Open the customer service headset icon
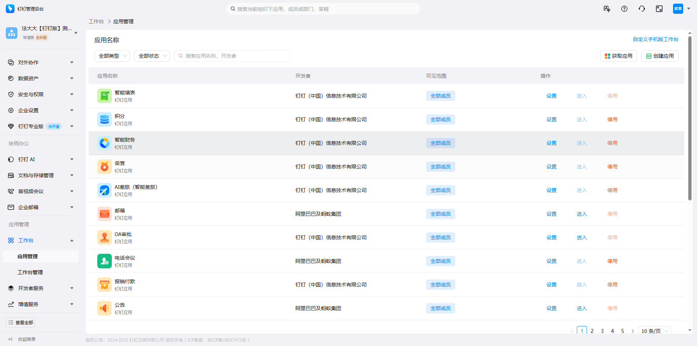Viewport: 697px width, 346px height. [642, 9]
